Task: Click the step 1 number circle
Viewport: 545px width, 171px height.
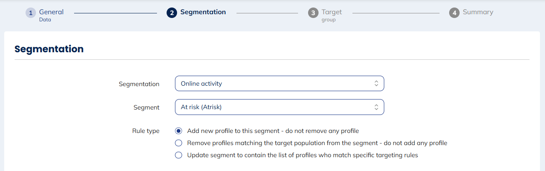Action: 31,13
